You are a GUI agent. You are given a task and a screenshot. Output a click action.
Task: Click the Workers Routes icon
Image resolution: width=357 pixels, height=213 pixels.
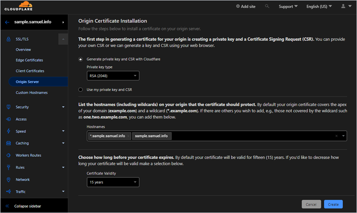[8, 155]
